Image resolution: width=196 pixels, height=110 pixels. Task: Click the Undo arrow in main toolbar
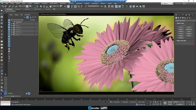[2, 6]
